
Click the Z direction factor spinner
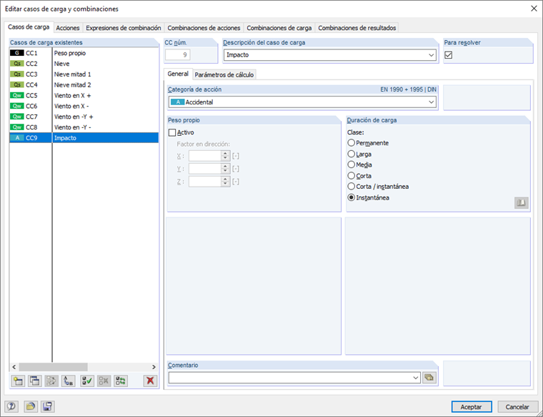[x=226, y=182]
